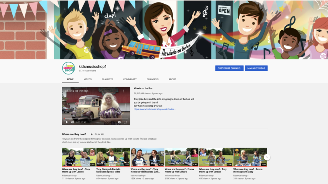The width and height of the screenshot is (328, 184).
Task: Click the Kids Music Shop channel avatar
Action: tap(68, 68)
